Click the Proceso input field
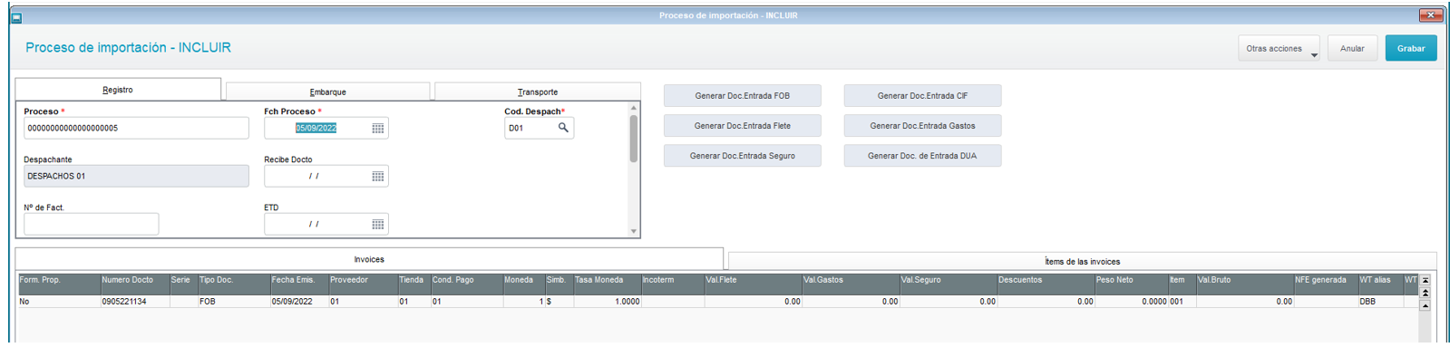Image resolution: width=1450 pixels, height=357 pixels. (136, 128)
